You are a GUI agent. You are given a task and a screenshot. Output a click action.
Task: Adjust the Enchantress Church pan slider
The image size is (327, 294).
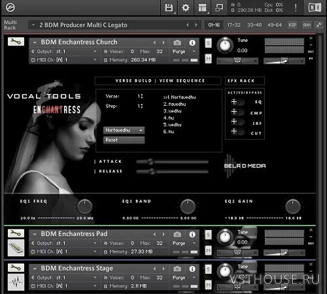click(237, 61)
